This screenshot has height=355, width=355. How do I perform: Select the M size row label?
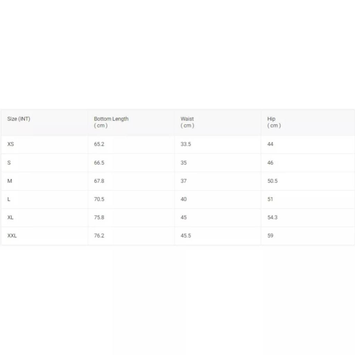pyautogui.click(x=10, y=181)
